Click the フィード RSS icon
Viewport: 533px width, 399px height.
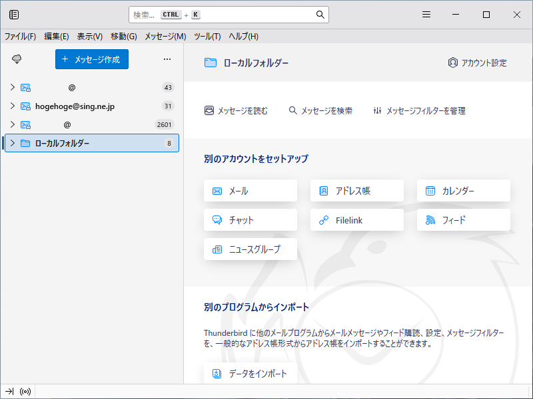click(x=430, y=220)
